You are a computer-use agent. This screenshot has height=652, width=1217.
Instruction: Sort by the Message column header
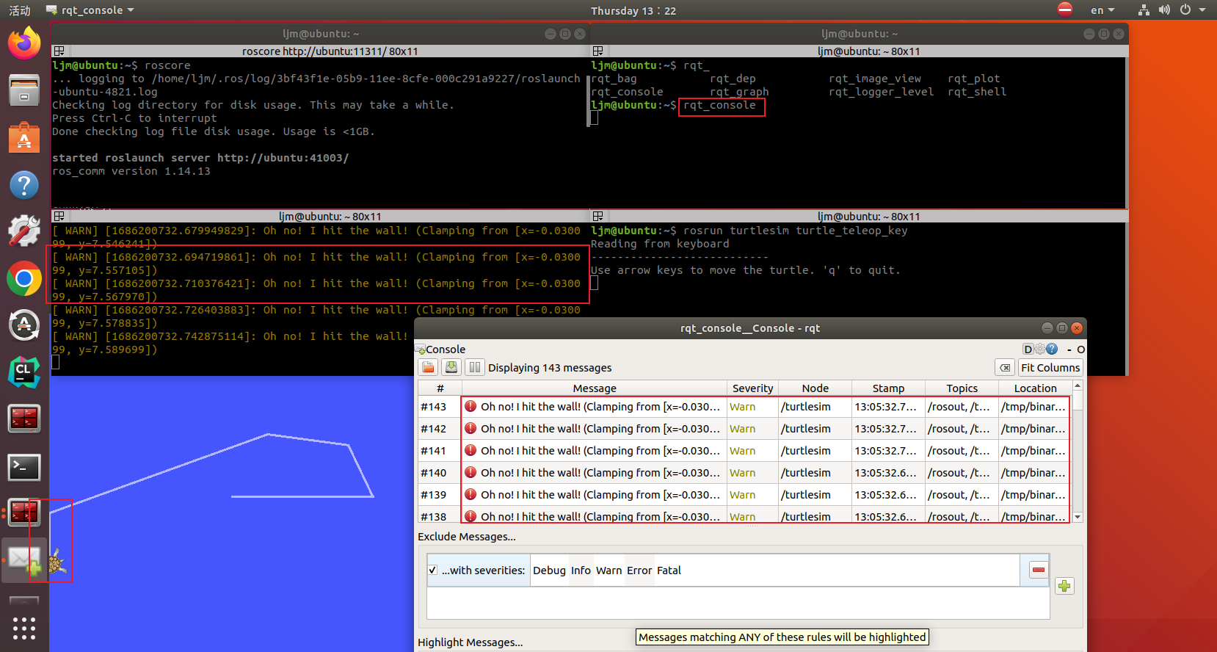point(595,388)
